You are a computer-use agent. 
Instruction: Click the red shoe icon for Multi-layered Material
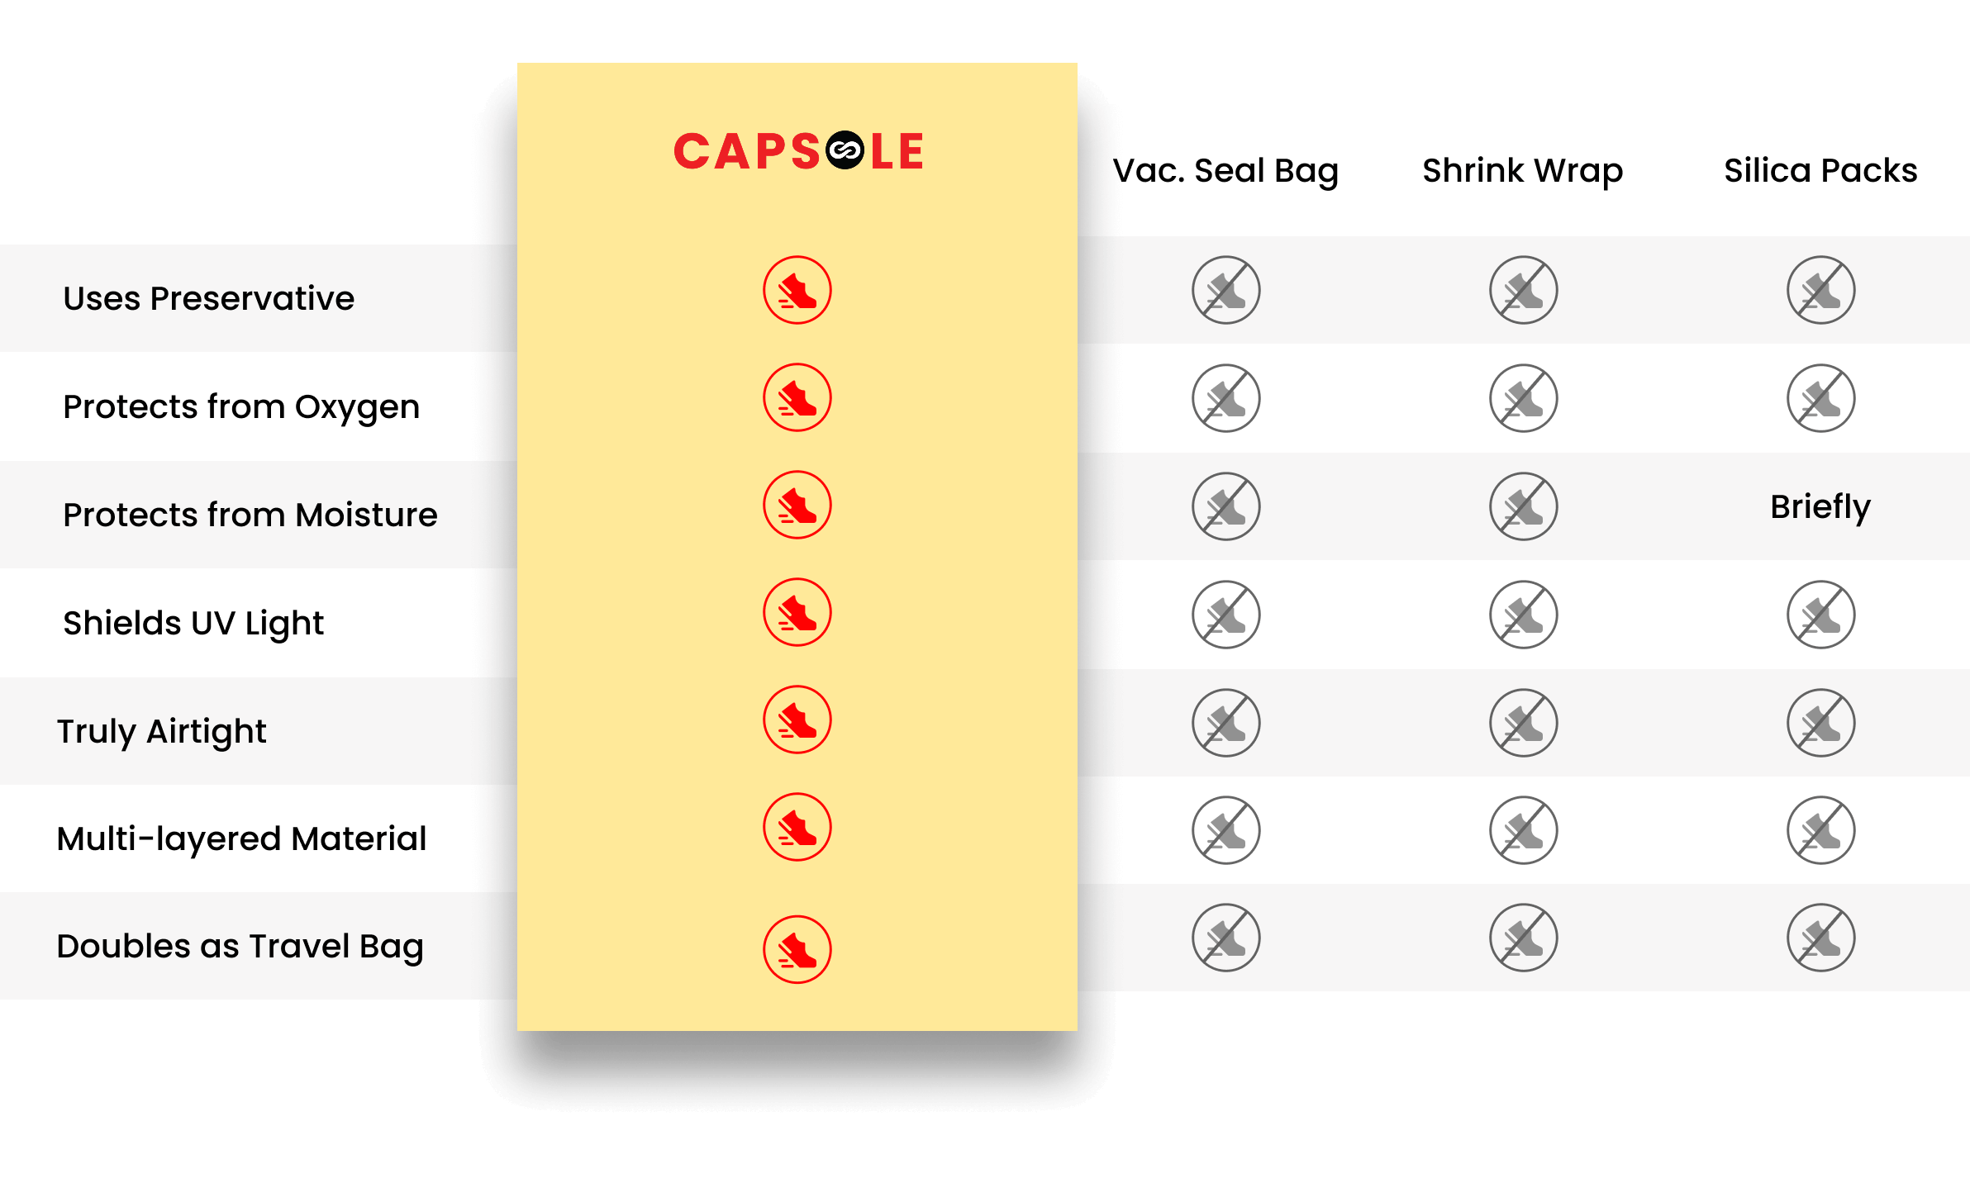797,827
